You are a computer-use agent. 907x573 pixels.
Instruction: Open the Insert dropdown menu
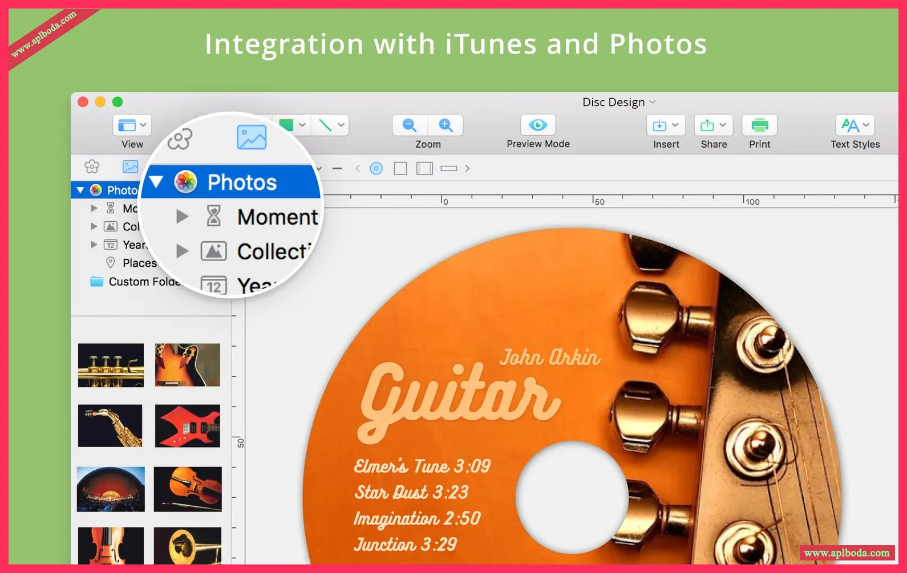(666, 125)
